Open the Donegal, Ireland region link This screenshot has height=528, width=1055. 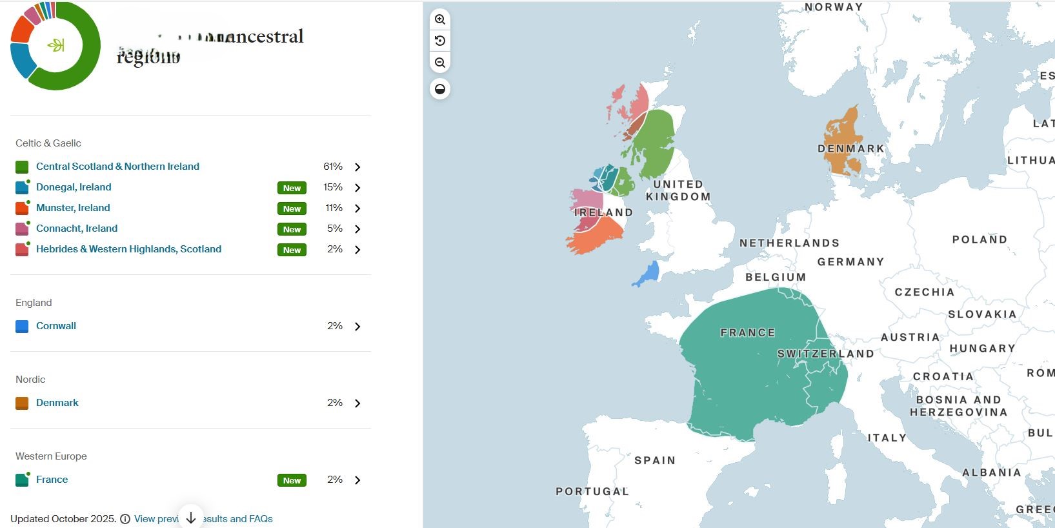coord(74,187)
